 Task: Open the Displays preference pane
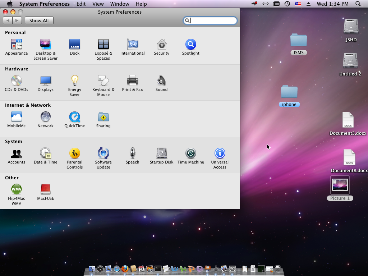coord(45,83)
